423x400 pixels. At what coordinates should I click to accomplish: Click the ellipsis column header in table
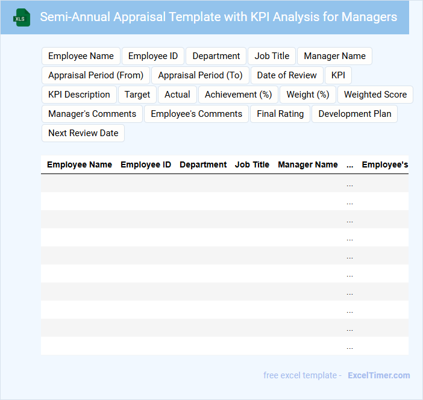(350, 164)
